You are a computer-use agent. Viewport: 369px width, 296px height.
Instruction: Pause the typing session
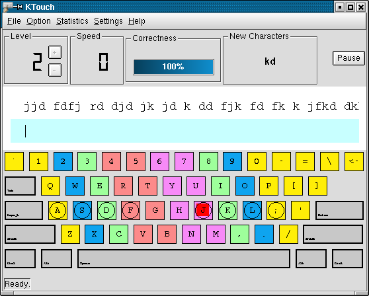(x=348, y=58)
